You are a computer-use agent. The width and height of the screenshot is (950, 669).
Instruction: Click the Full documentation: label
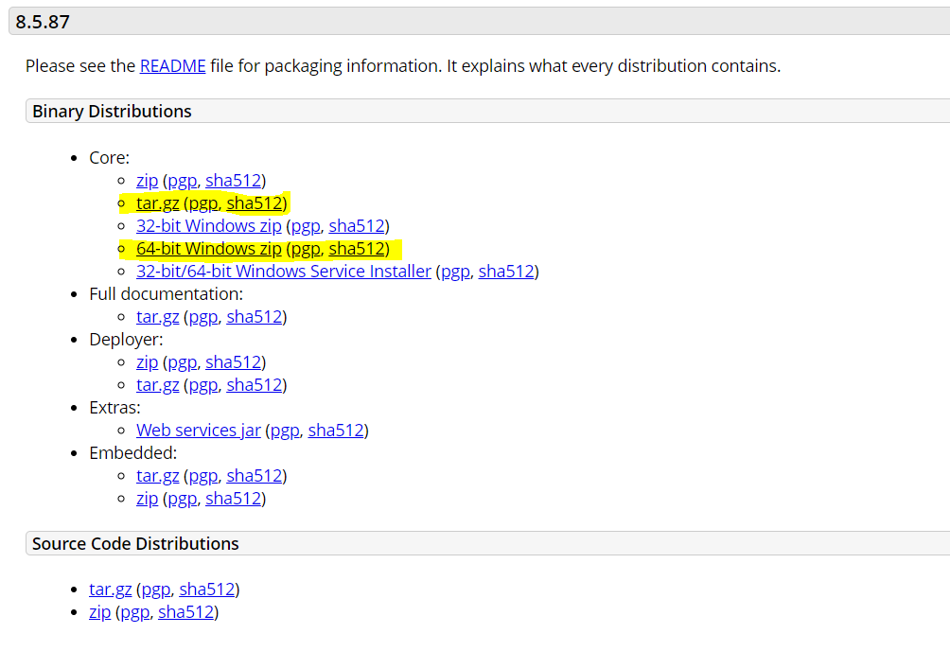166,294
